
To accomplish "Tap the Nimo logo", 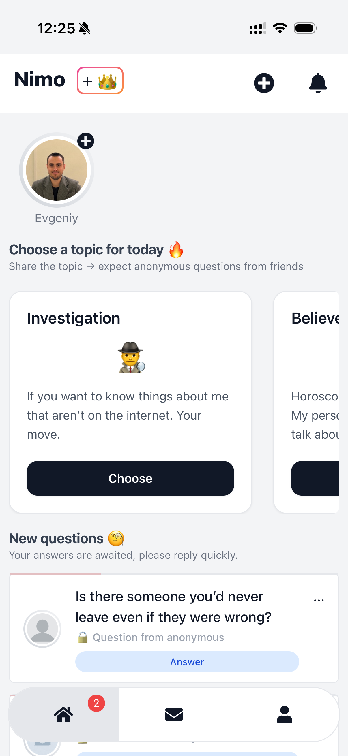I will (x=40, y=80).
